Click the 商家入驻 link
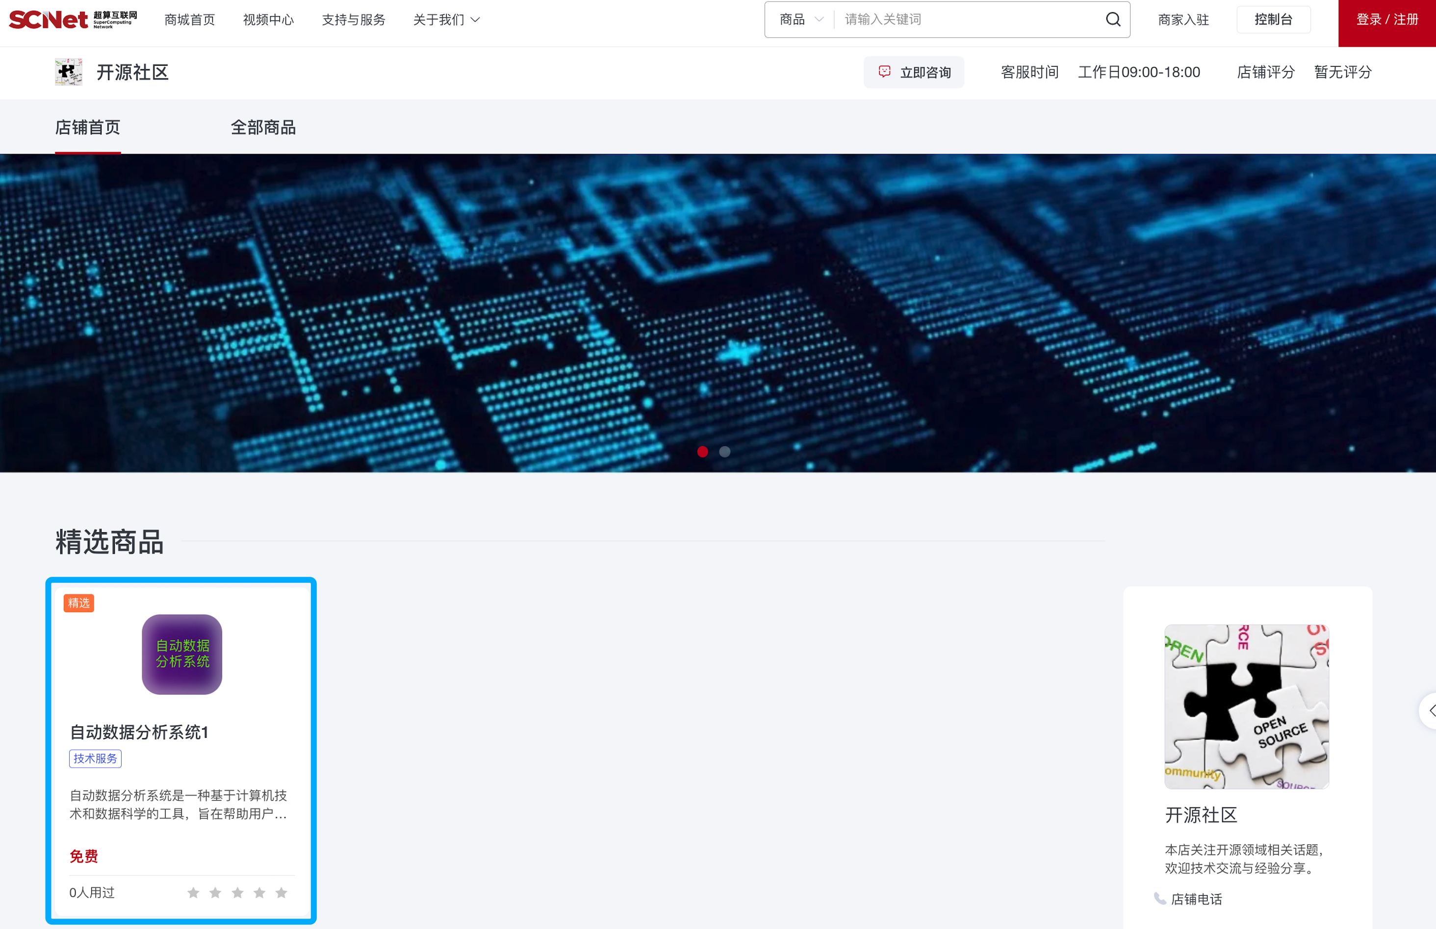 click(x=1183, y=19)
